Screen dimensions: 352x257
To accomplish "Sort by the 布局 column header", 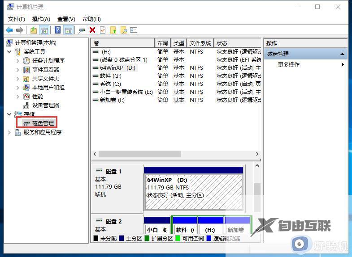I will tap(162, 43).
